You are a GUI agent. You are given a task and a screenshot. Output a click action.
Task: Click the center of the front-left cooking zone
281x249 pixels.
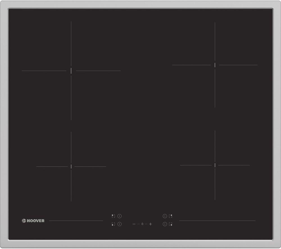pyautogui.click(x=71, y=166)
